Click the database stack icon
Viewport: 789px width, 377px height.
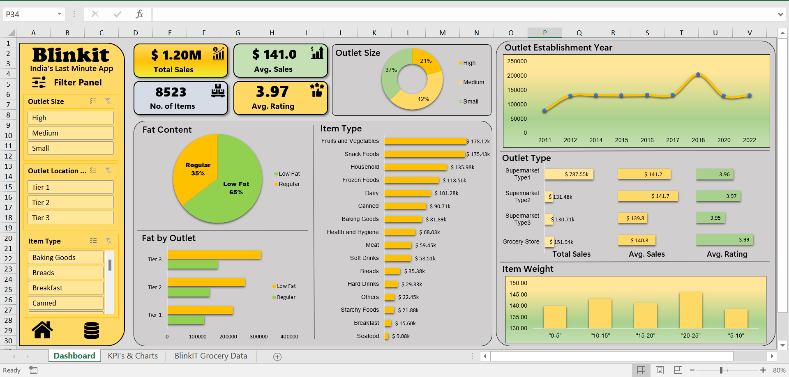[x=91, y=330]
